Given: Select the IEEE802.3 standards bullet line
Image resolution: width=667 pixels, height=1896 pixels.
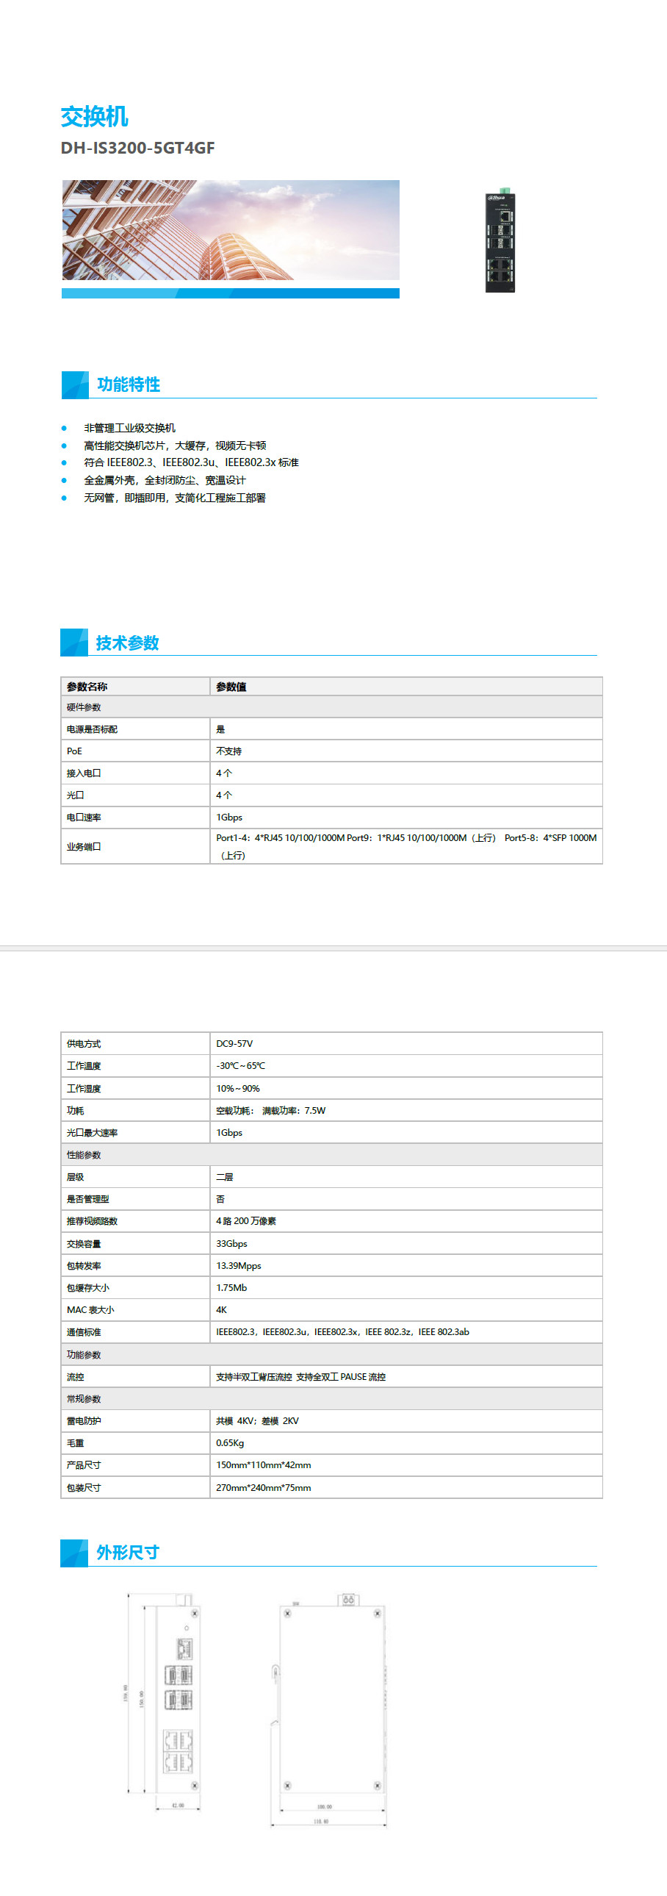Looking at the screenshot, I should click(x=191, y=462).
